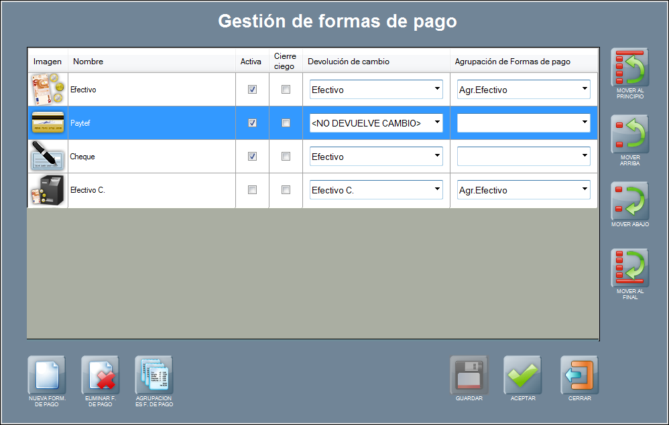This screenshot has width=669, height=425.
Task: Select the Cheque payment image thumbnail
Action: [47, 157]
